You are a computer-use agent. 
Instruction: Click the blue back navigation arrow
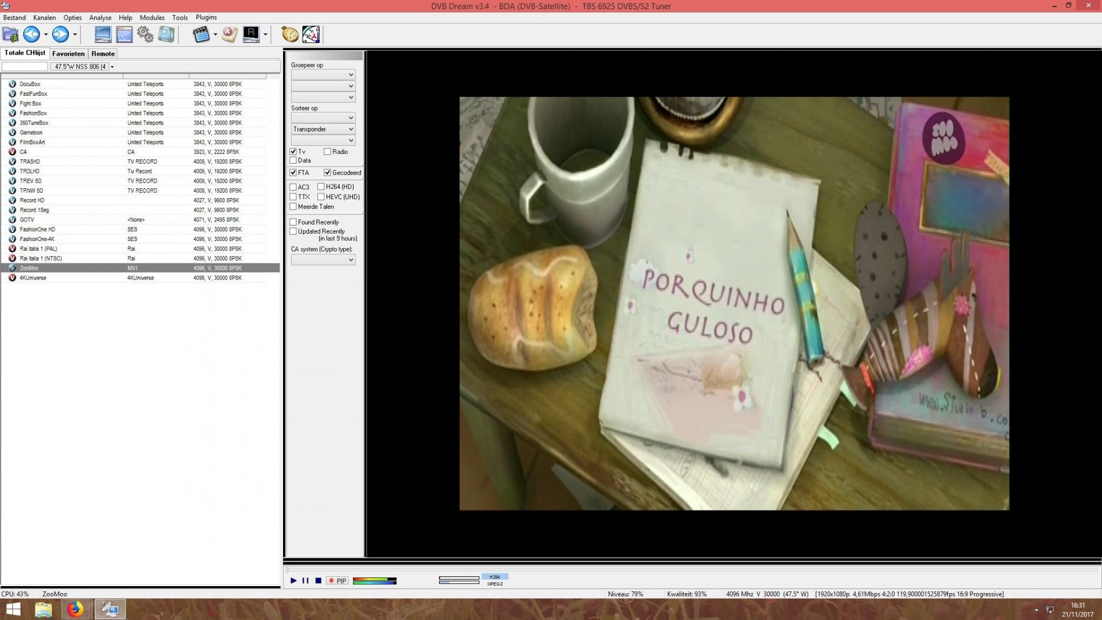coord(32,35)
